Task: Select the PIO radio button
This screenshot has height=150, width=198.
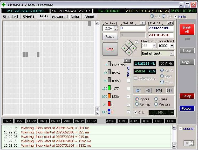Action: (163, 16)
